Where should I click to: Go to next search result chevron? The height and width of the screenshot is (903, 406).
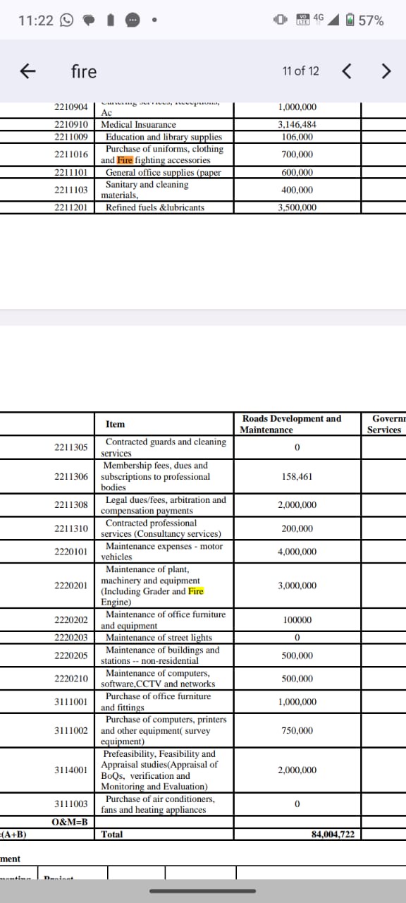point(385,71)
